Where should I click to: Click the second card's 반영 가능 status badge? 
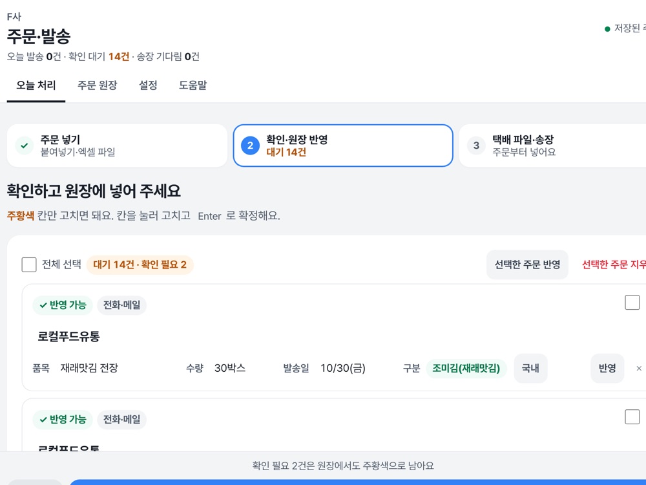click(x=63, y=420)
